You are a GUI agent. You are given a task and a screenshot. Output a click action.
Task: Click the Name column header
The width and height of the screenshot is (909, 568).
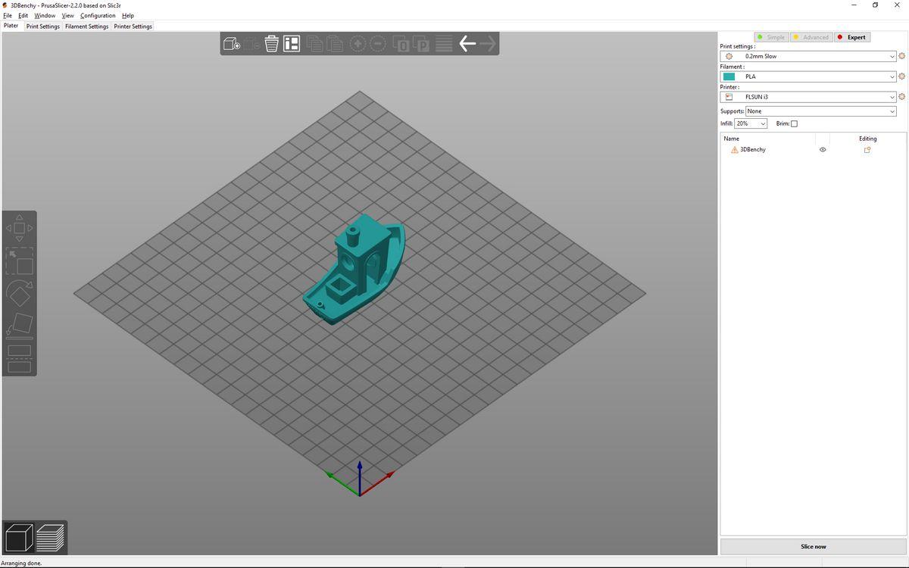732,139
